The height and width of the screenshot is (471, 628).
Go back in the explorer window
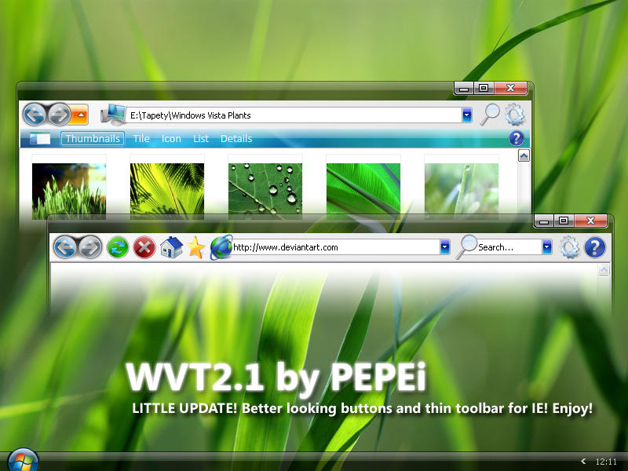(x=35, y=115)
